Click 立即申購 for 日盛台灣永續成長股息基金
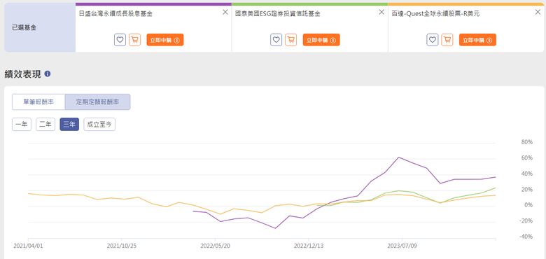Image resolution: width=546 pixels, height=259 pixels. point(165,40)
